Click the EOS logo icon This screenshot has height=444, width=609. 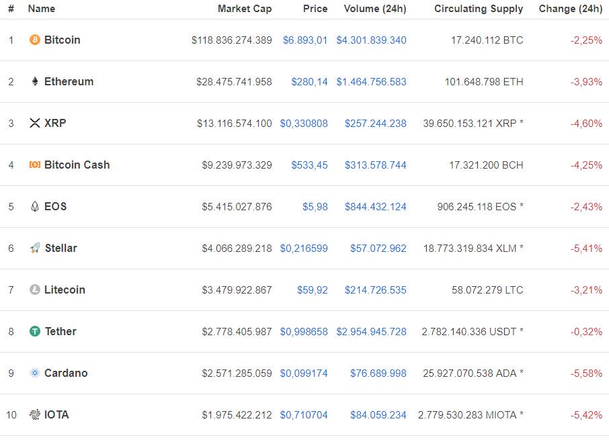pos(34,206)
